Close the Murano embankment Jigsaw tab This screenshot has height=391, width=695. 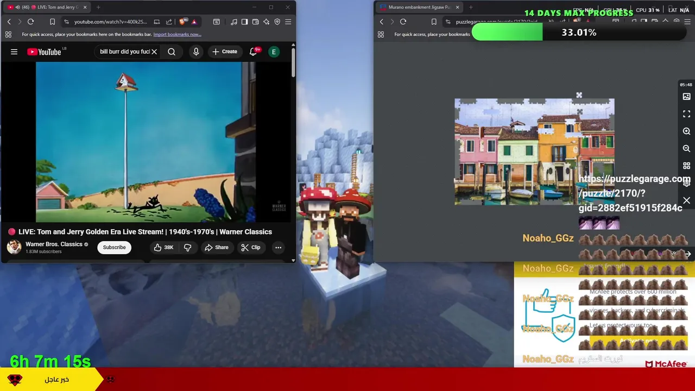point(457,7)
